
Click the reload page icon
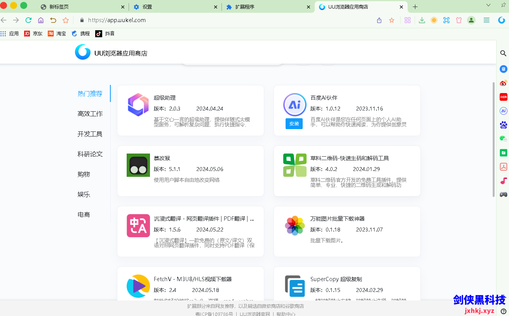point(28,20)
